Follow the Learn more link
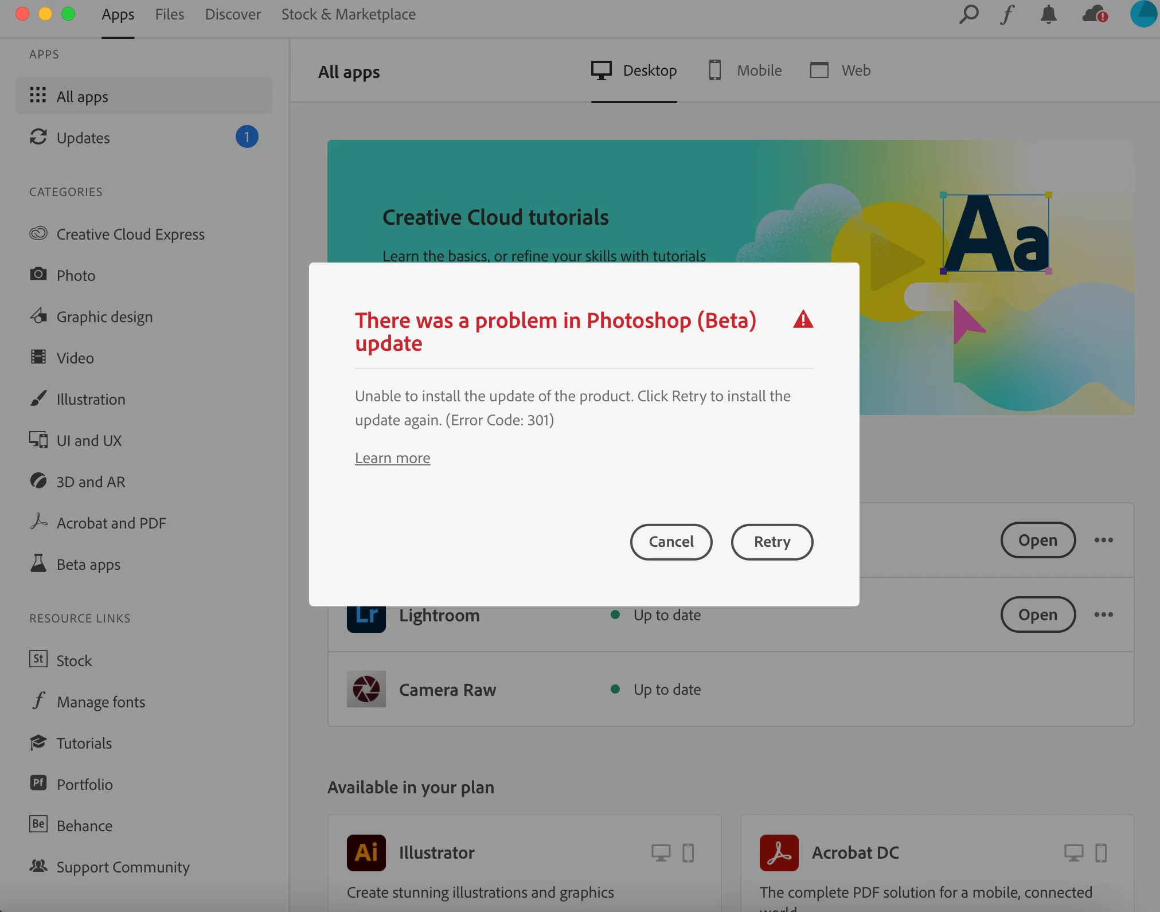The image size is (1160, 912). pos(392,458)
